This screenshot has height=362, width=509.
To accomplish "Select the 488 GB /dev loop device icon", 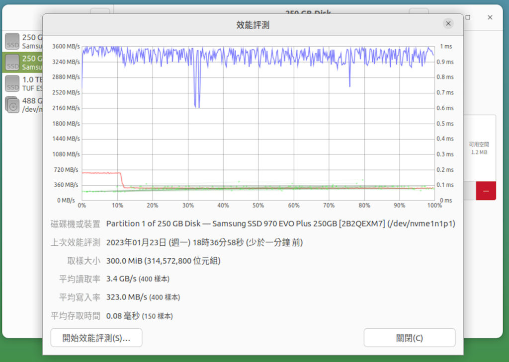I will pyautogui.click(x=12, y=104).
